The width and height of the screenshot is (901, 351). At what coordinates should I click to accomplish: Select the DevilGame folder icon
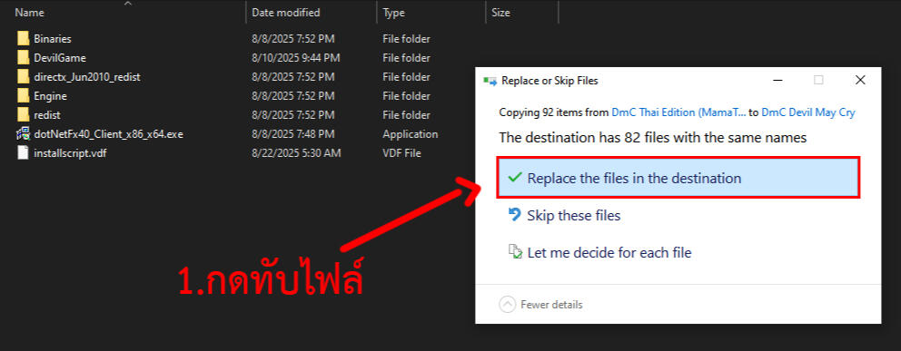point(23,58)
